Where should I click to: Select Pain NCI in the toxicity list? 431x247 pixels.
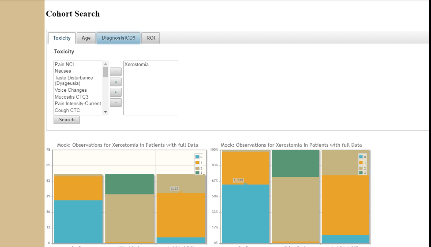point(64,65)
